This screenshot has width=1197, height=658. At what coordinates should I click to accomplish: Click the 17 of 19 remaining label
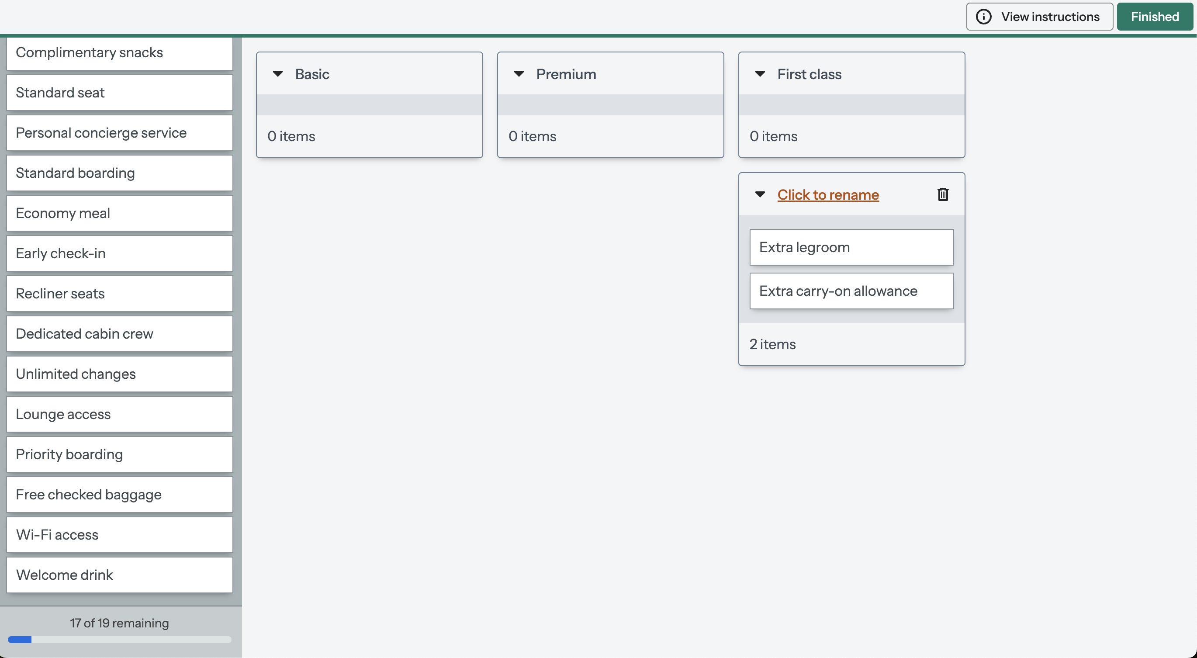(119, 623)
